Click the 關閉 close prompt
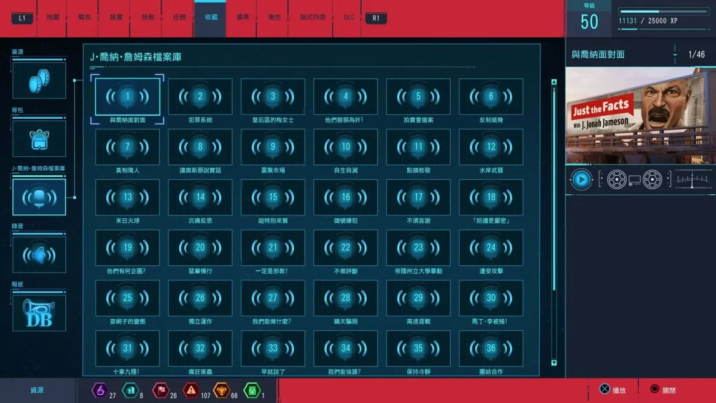The height and width of the screenshot is (403, 716). (663, 390)
